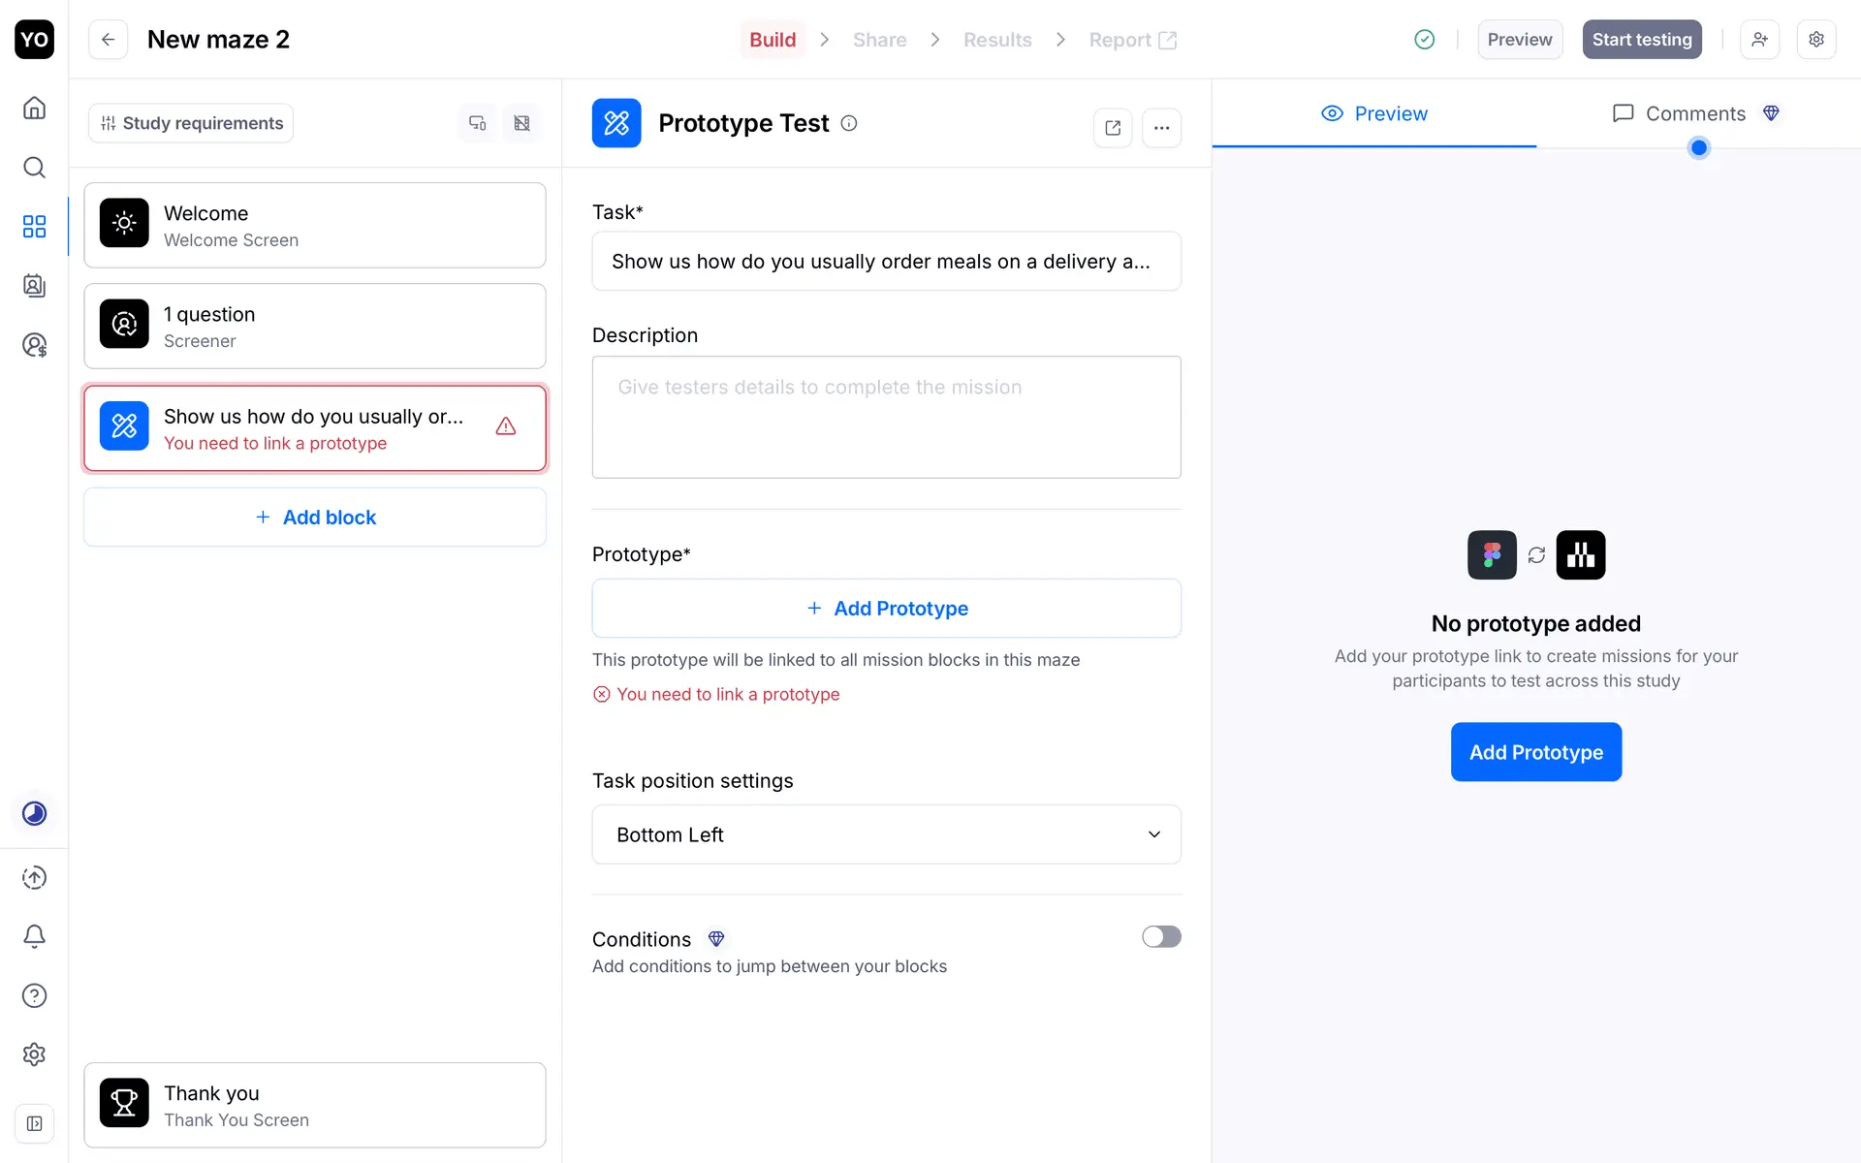Open notifications bell in sidebar
The image size is (1861, 1163).
(34, 936)
